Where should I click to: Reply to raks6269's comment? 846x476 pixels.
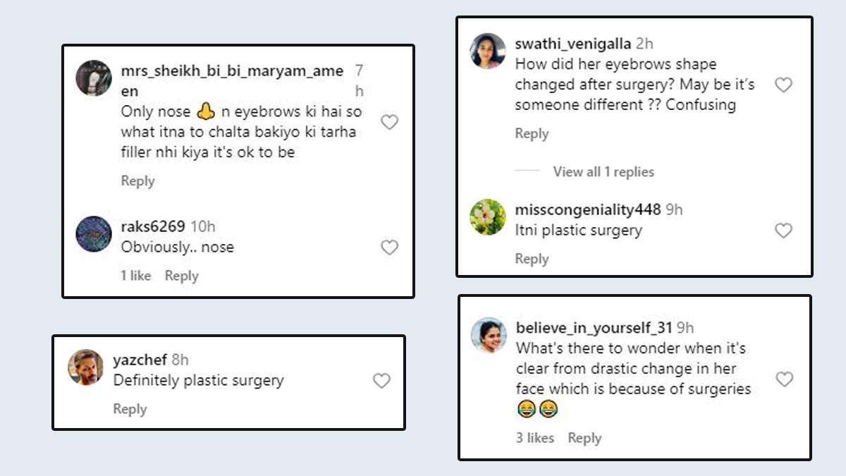(181, 276)
